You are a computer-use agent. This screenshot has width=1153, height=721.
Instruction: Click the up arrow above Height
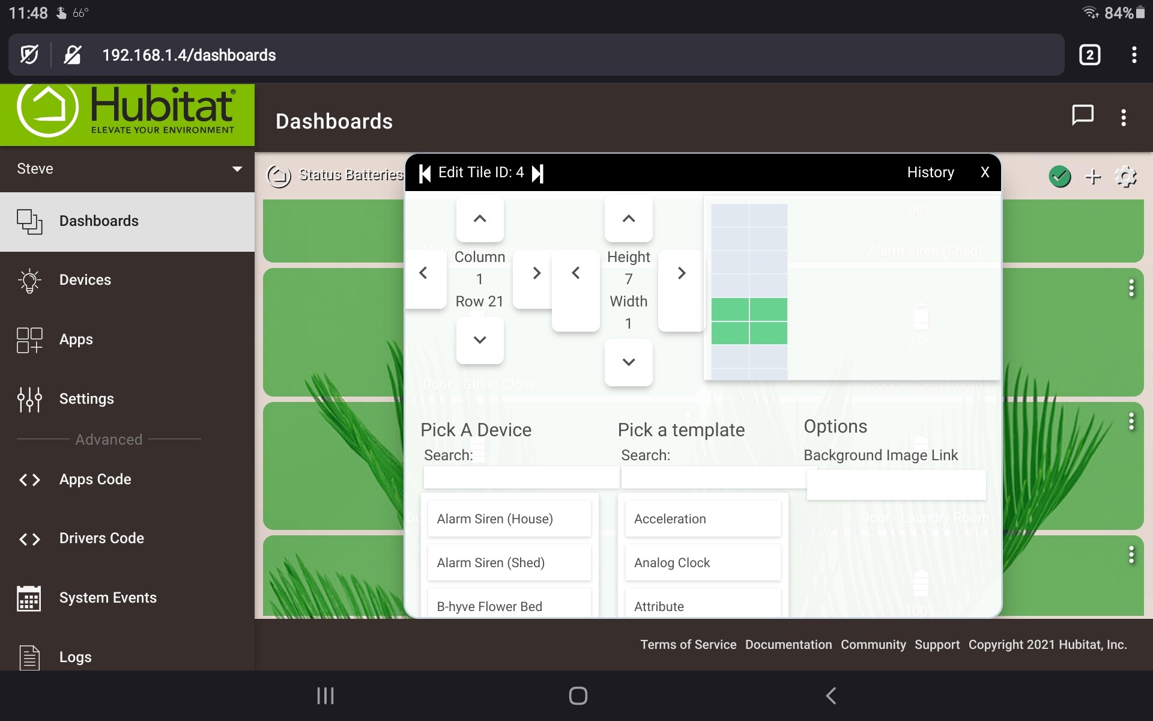pyautogui.click(x=629, y=219)
